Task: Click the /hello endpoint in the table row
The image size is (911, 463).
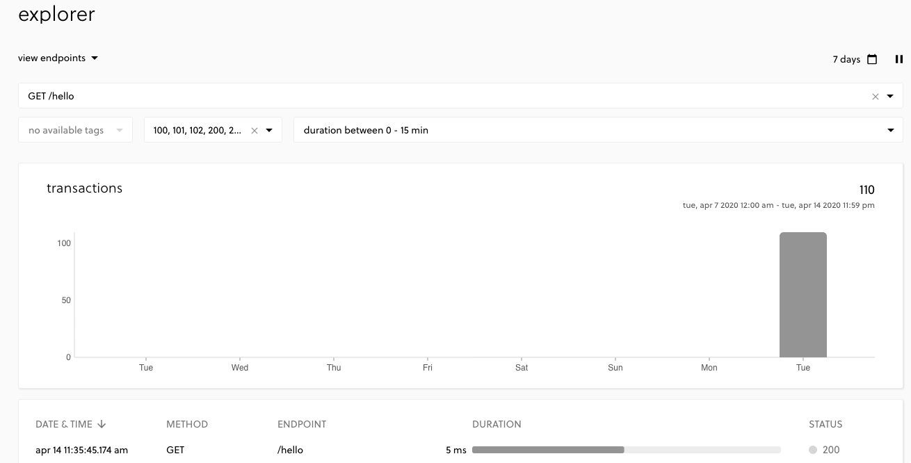Action: coord(290,450)
